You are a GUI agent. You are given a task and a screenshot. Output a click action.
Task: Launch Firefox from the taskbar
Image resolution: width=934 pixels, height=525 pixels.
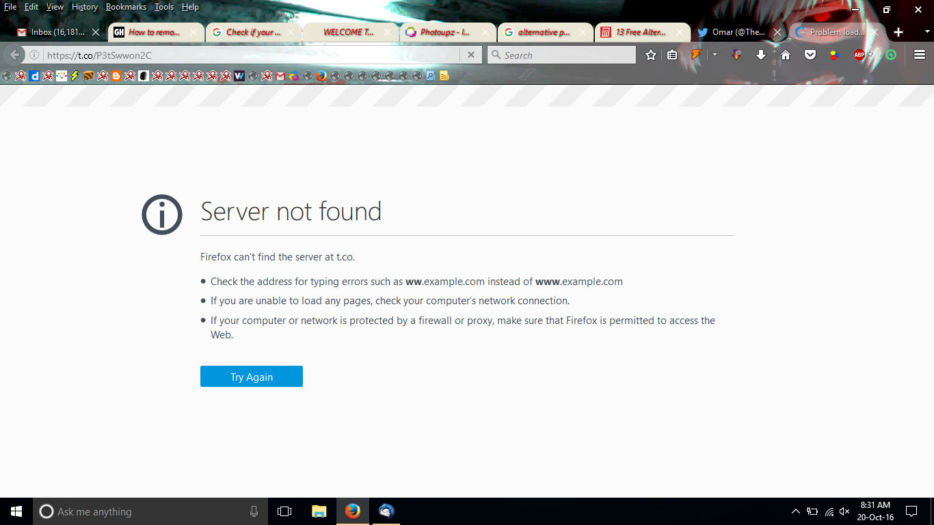(353, 511)
